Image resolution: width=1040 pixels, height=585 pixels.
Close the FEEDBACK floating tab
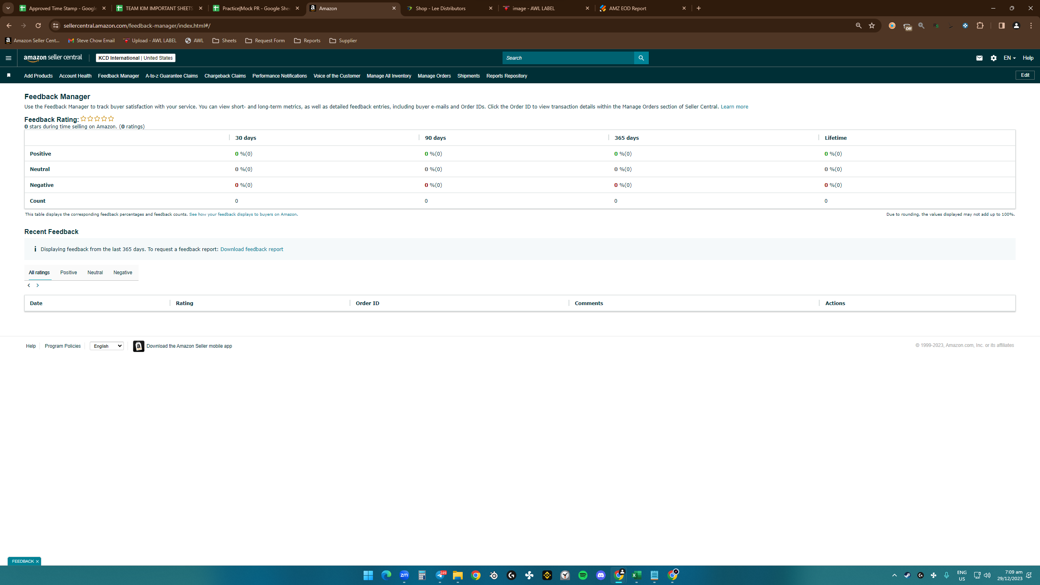tap(37, 561)
